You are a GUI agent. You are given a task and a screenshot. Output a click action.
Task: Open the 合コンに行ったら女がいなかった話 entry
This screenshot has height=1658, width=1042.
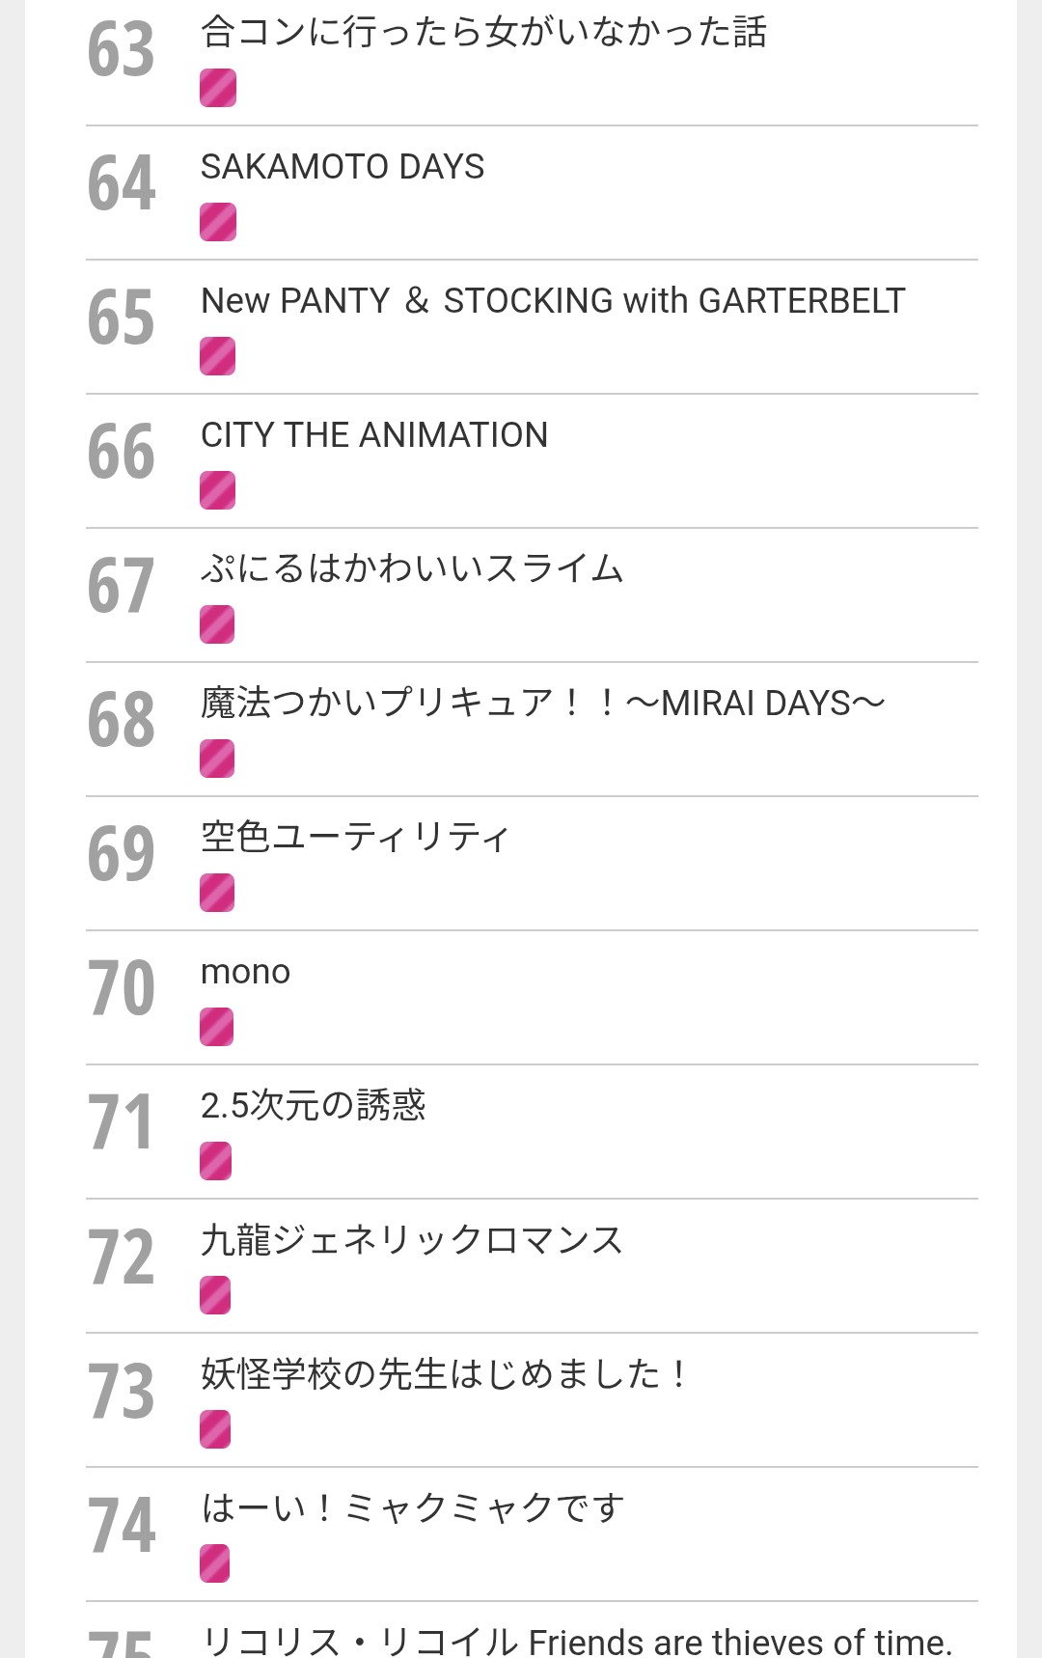483,33
